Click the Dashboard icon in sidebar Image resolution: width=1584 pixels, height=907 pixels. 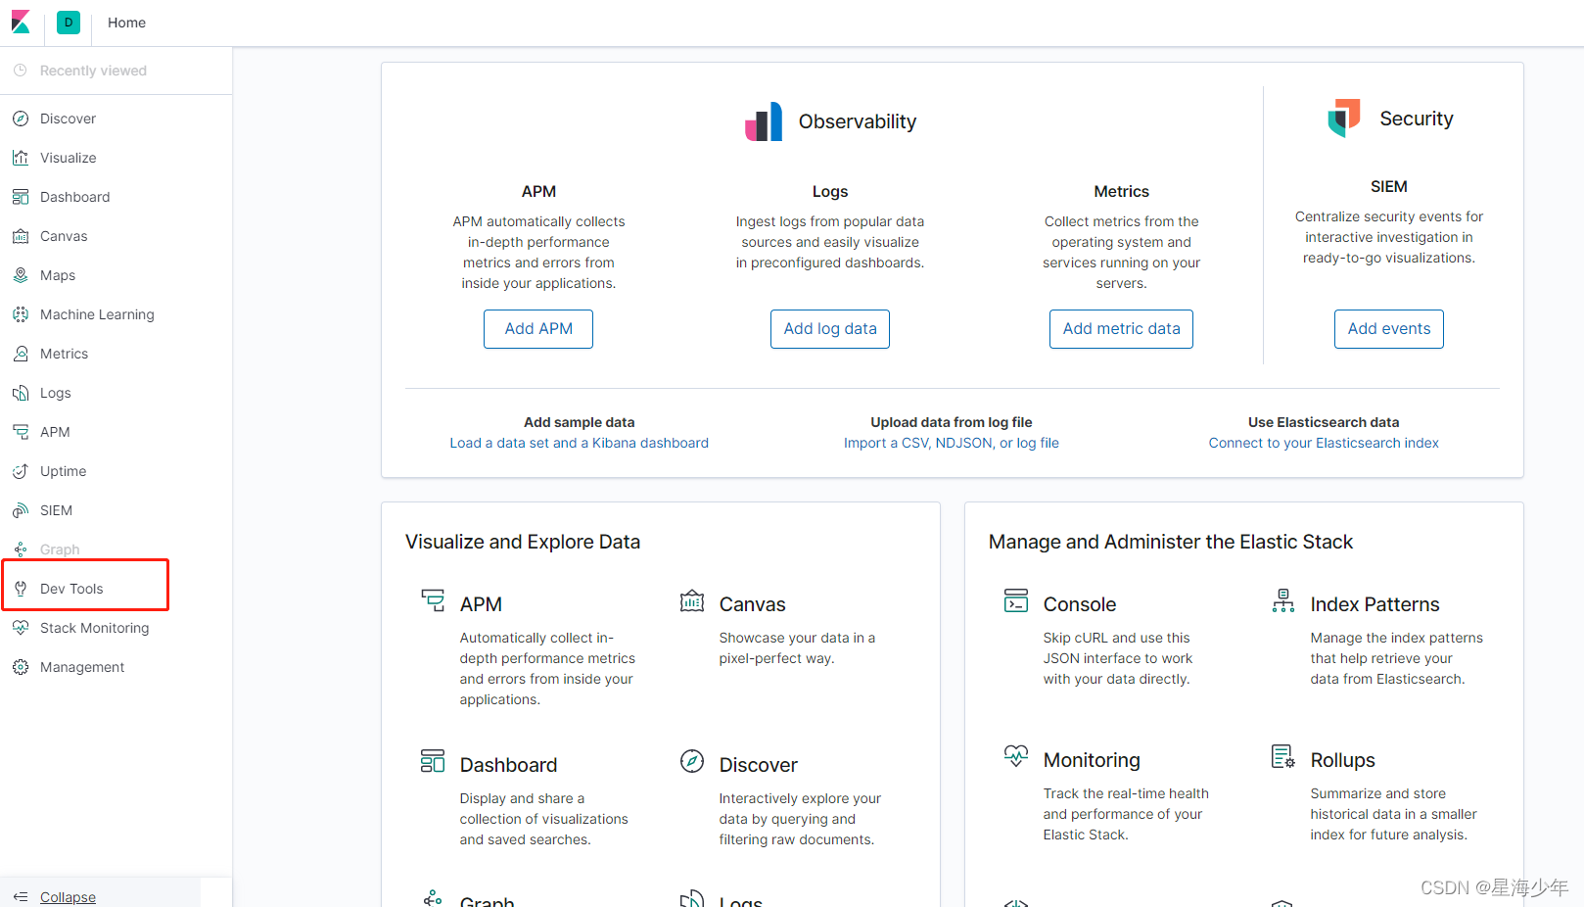pyautogui.click(x=21, y=197)
